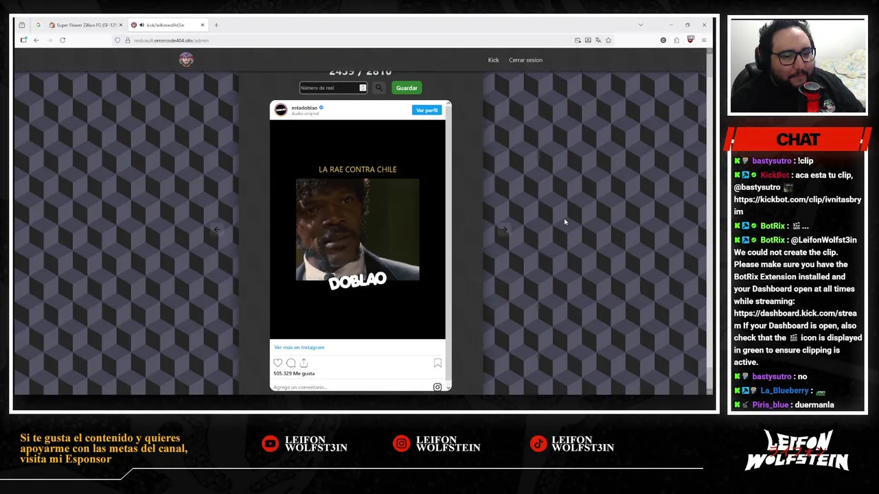Image resolution: width=879 pixels, height=494 pixels.
Task: Click the embed's vertical scrollbar
Action: click(x=448, y=245)
